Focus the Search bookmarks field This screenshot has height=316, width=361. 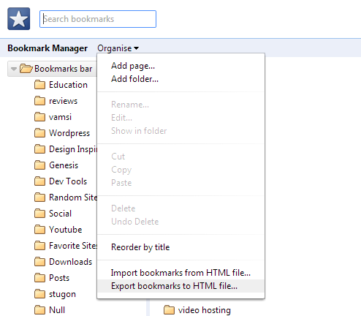coord(98,19)
